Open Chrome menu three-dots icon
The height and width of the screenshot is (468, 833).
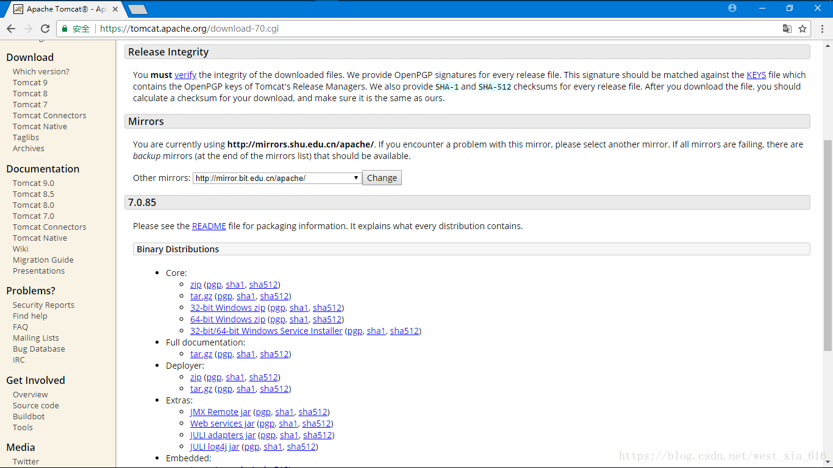pos(821,29)
